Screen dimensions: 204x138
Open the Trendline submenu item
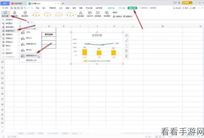point(10,53)
